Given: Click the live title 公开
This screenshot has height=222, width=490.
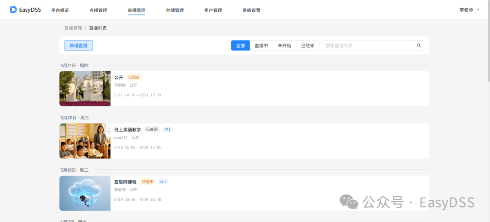Looking at the screenshot, I should [119, 77].
